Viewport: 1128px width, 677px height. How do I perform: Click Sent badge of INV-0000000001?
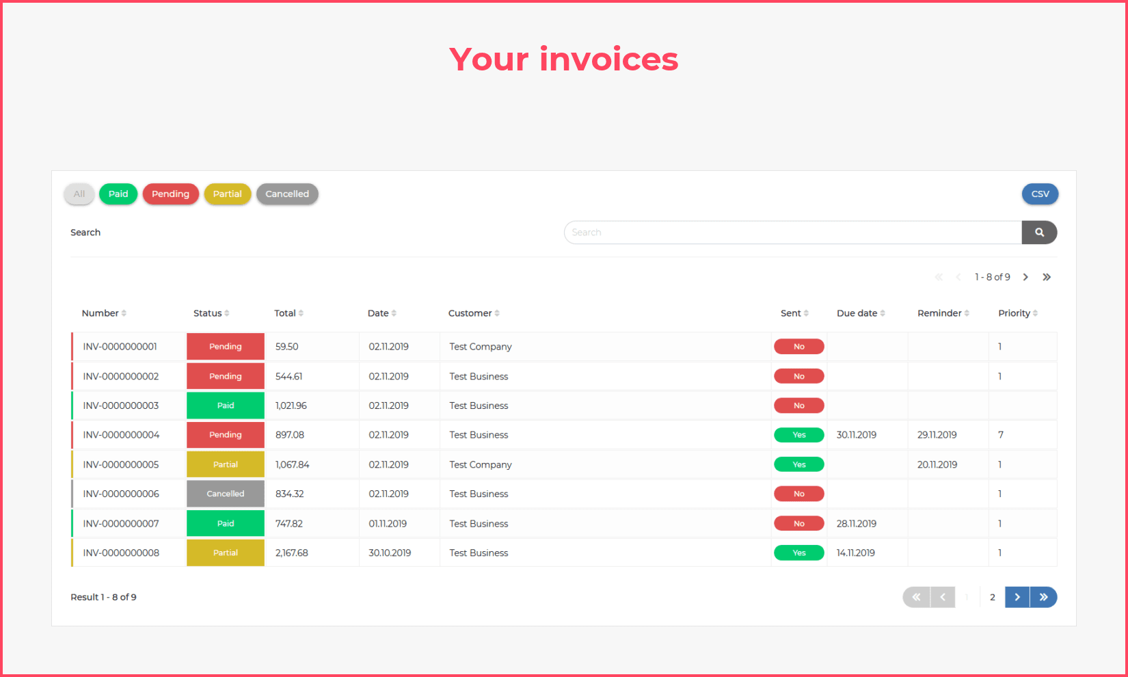point(798,347)
